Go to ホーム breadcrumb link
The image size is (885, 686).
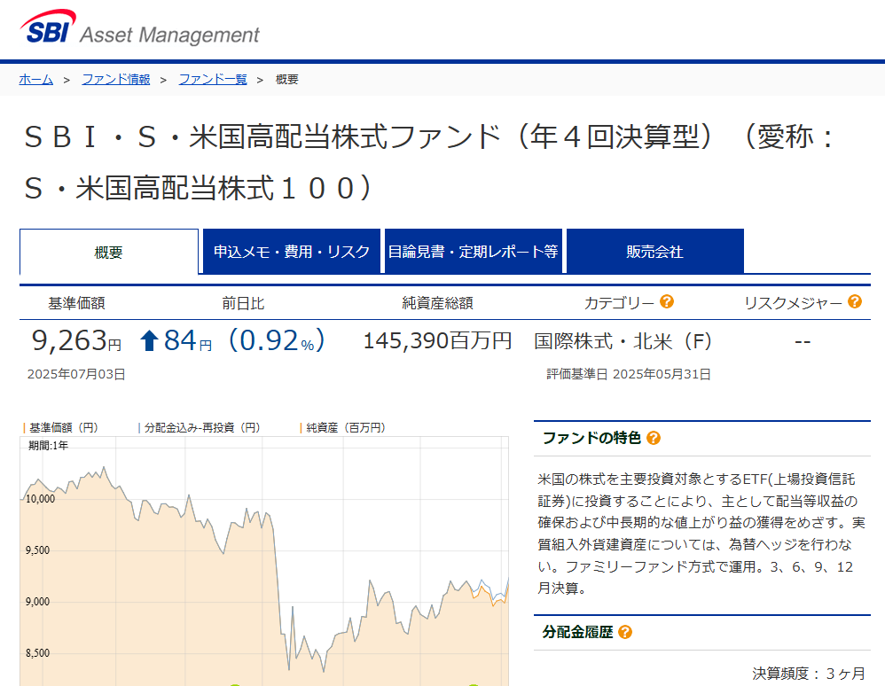[x=36, y=79]
